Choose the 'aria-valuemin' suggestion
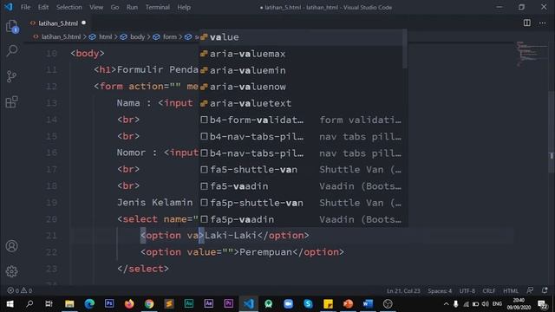Image resolution: width=555 pixels, height=312 pixels. [301, 70]
